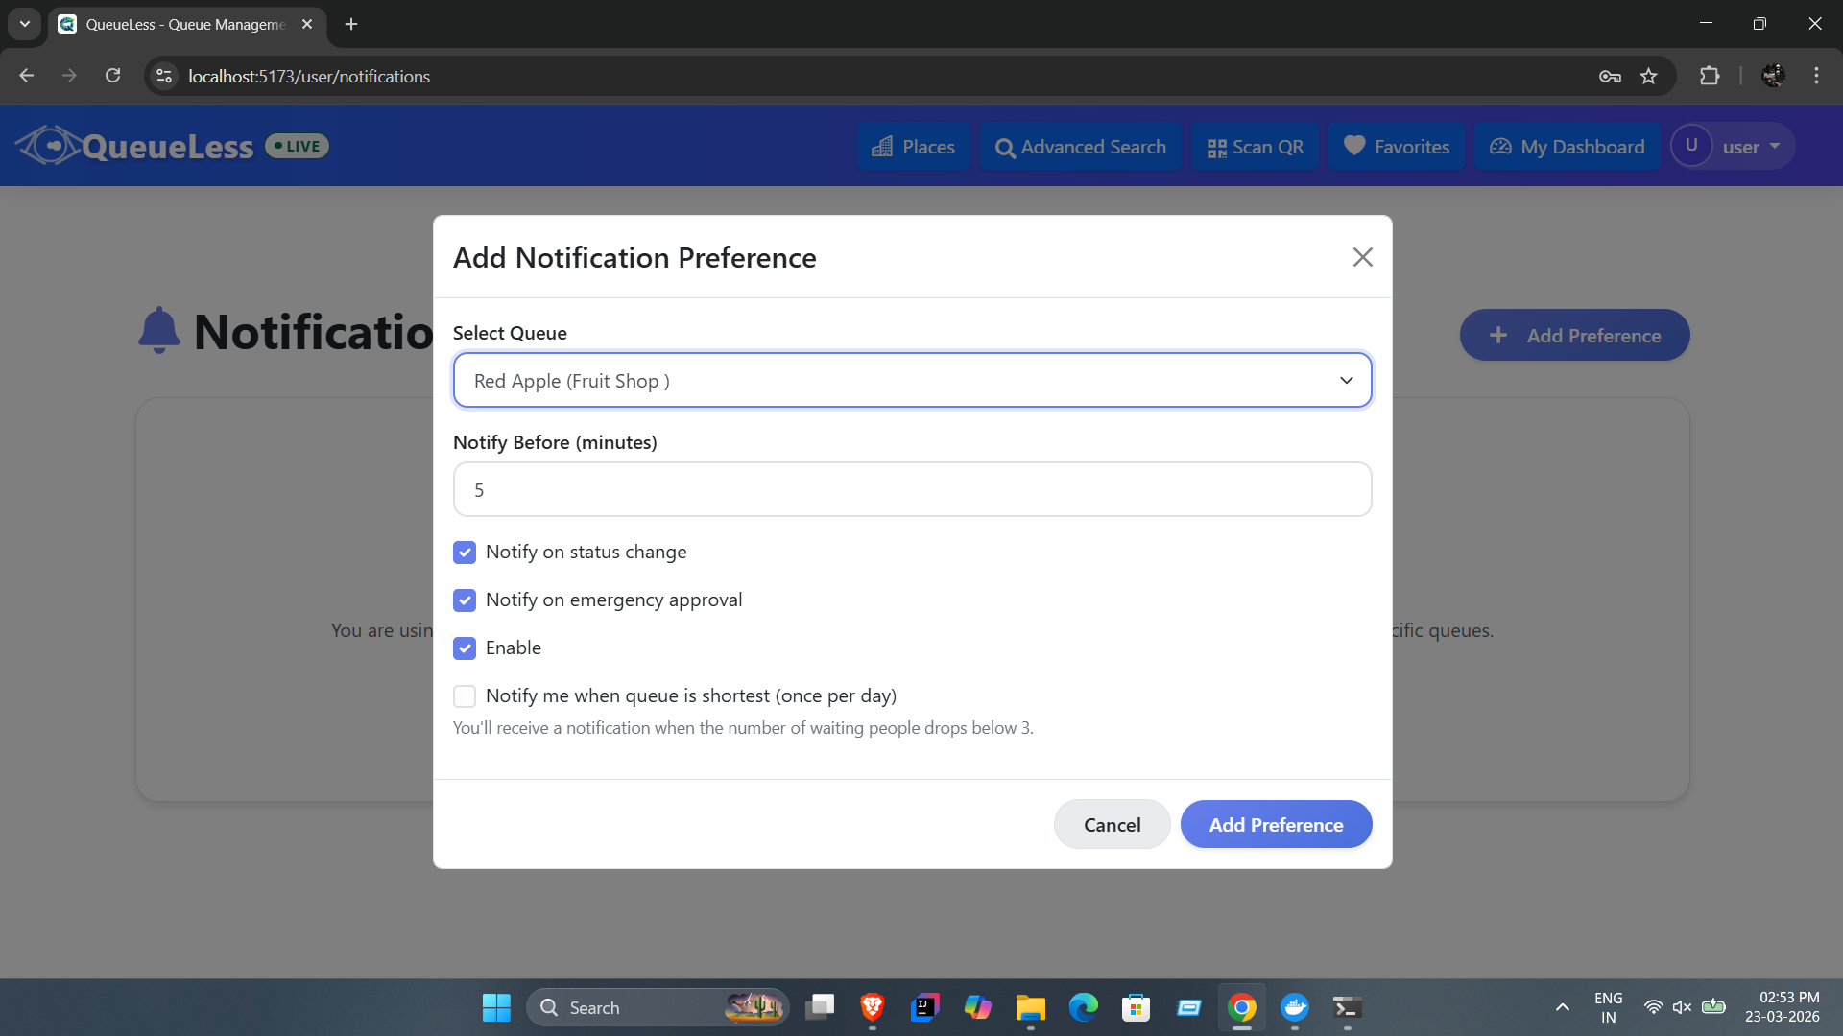Viewport: 1843px width, 1036px height.
Task: Close the Add Notification Preference dialog
Action: [1362, 257]
